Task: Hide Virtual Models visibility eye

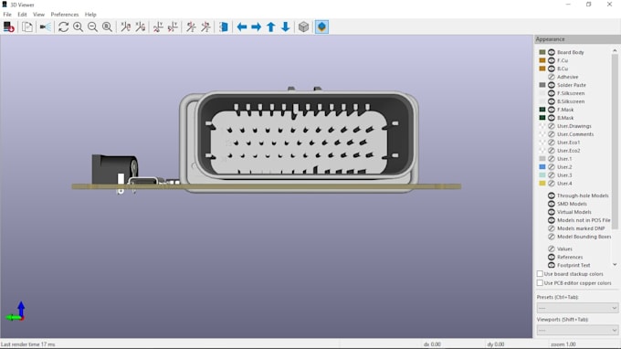Action: coord(552,212)
